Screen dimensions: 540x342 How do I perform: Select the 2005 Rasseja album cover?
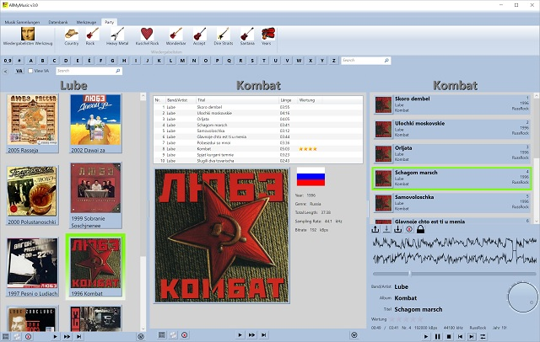coord(32,120)
